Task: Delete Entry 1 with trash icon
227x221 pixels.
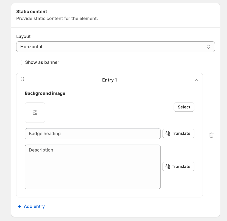Action: click(x=211, y=135)
